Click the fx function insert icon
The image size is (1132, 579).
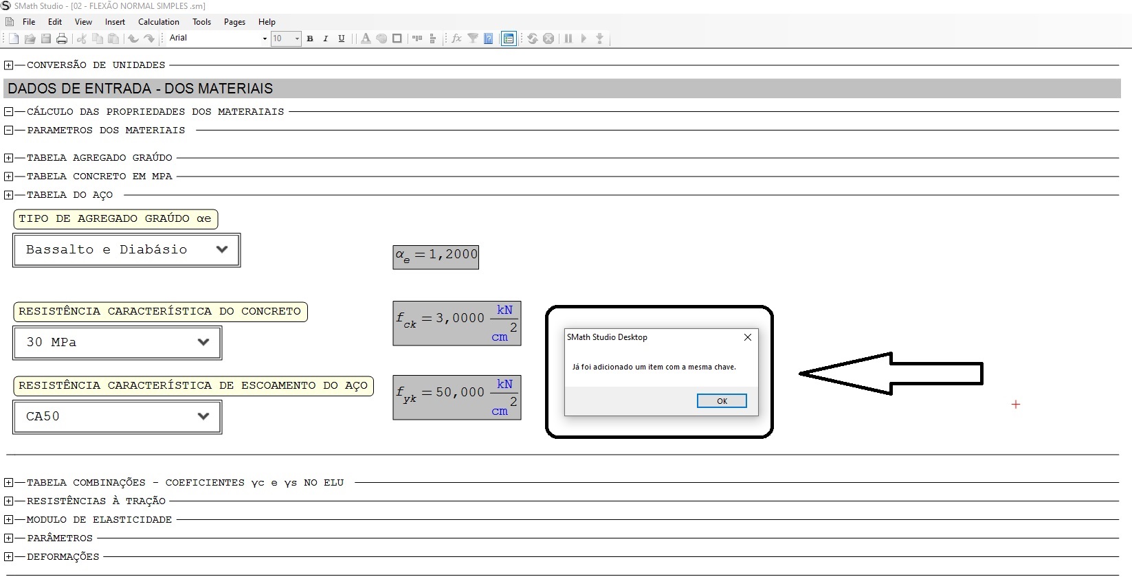click(456, 38)
